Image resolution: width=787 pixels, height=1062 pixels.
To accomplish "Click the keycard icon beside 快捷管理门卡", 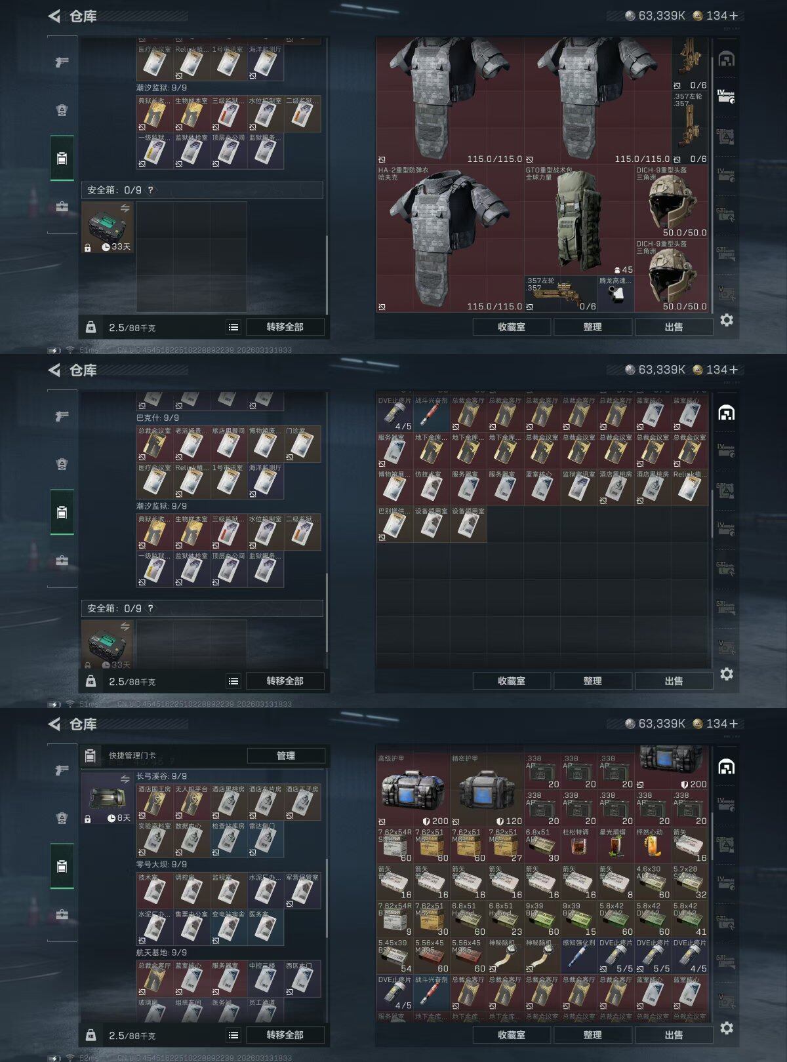I will click(x=91, y=755).
